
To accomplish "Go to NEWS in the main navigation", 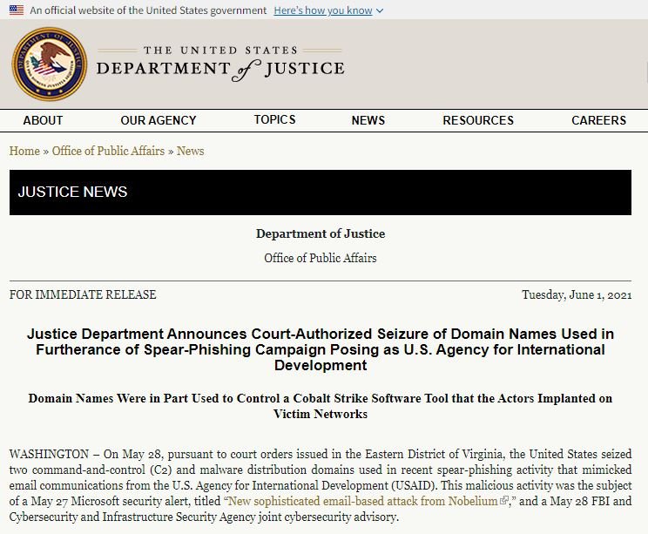I will (x=368, y=120).
